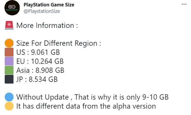The width and height of the screenshot is (191, 115).
Task: Click the yellow circle emoji
Action: click(9, 106)
